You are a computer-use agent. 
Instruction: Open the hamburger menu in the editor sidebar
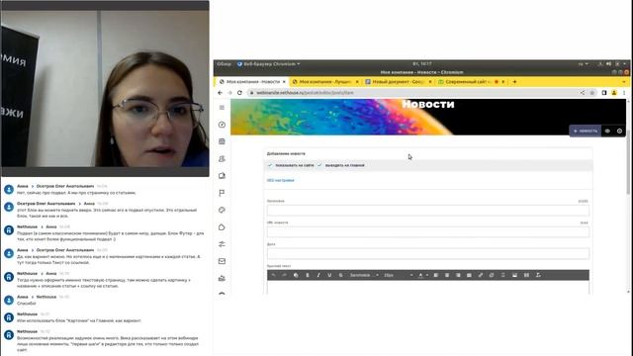[222, 108]
